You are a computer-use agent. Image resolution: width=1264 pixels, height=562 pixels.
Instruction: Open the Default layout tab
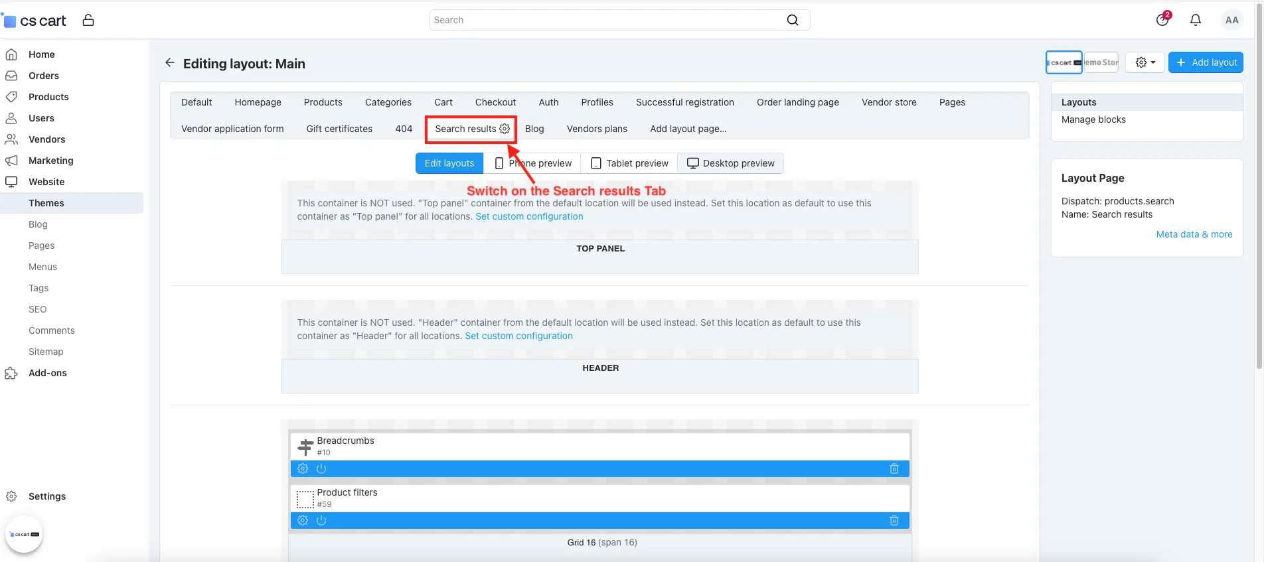pyautogui.click(x=197, y=102)
